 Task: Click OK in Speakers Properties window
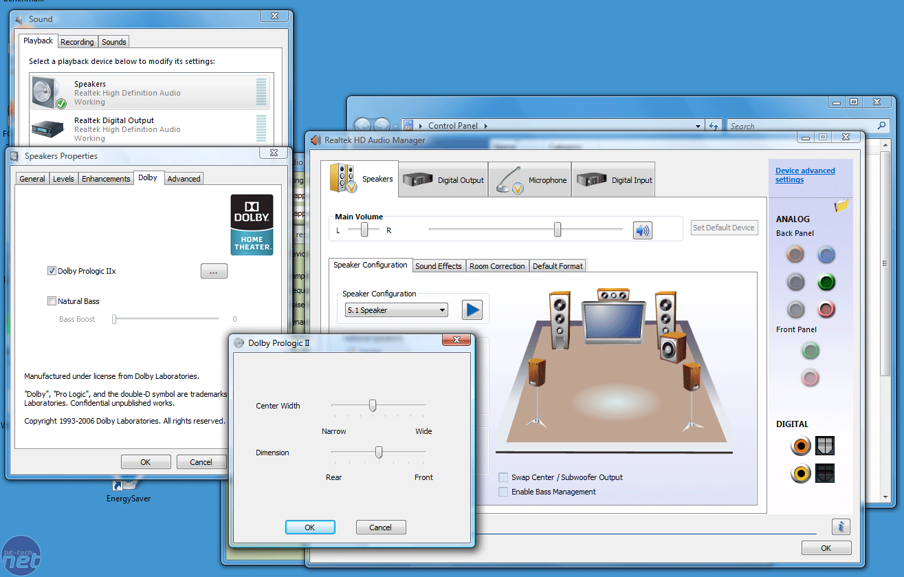coord(146,462)
